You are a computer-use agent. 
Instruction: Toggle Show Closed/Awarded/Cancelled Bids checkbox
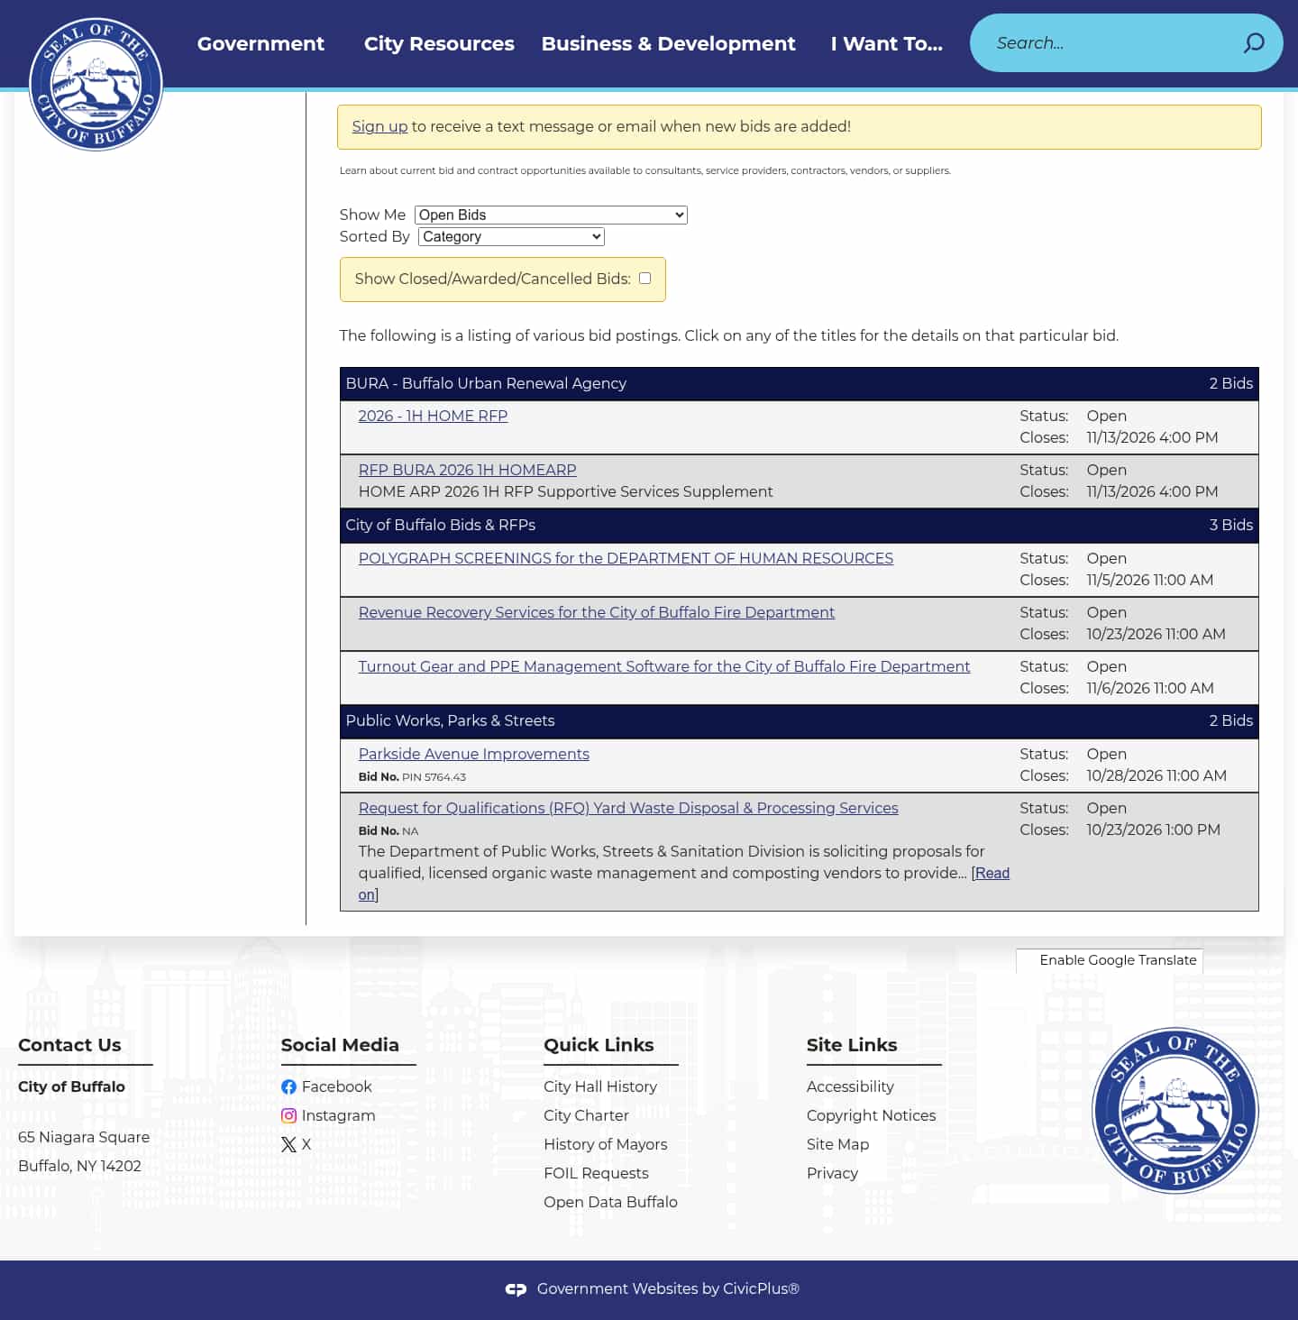644,278
